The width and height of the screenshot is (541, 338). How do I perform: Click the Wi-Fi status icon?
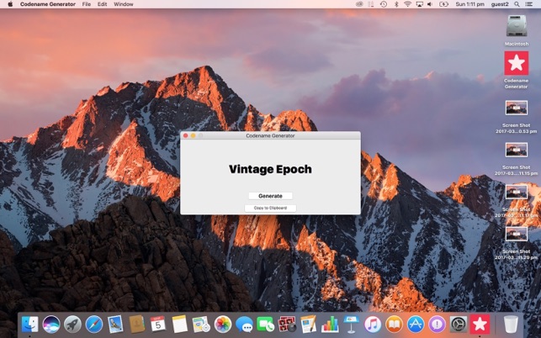click(x=407, y=4)
